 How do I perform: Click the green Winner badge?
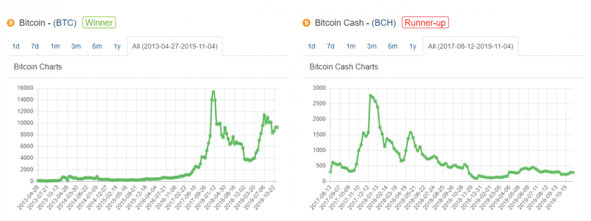point(99,23)
